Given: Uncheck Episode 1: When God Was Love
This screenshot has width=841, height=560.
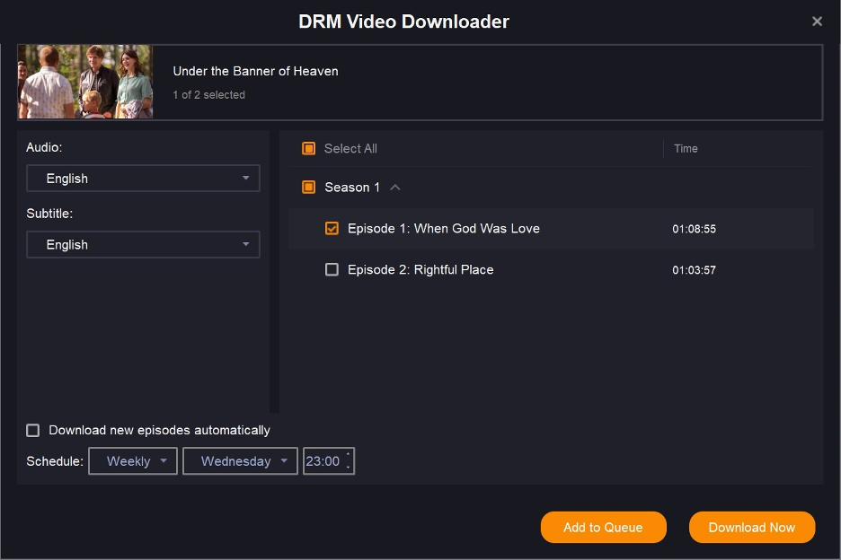Looking at the screenshot, I should tap(332, 228).
